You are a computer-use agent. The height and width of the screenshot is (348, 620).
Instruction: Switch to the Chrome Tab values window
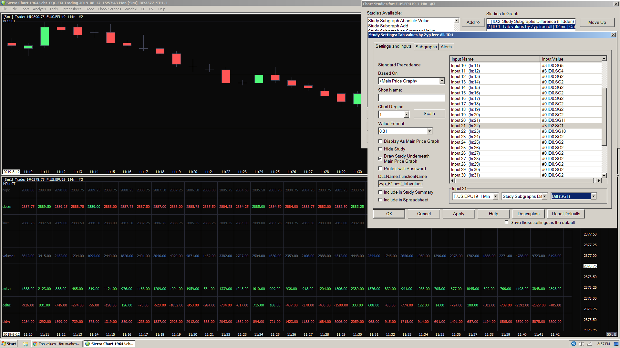coord(57,344)
